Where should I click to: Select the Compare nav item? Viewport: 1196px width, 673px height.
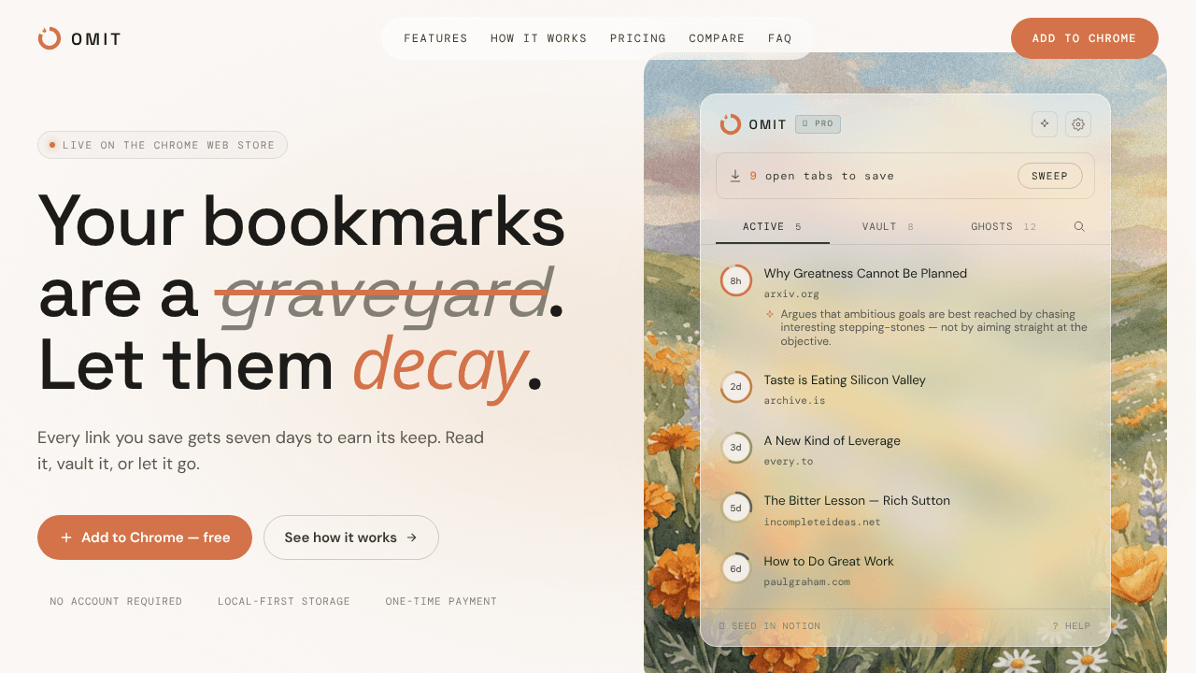717,38
